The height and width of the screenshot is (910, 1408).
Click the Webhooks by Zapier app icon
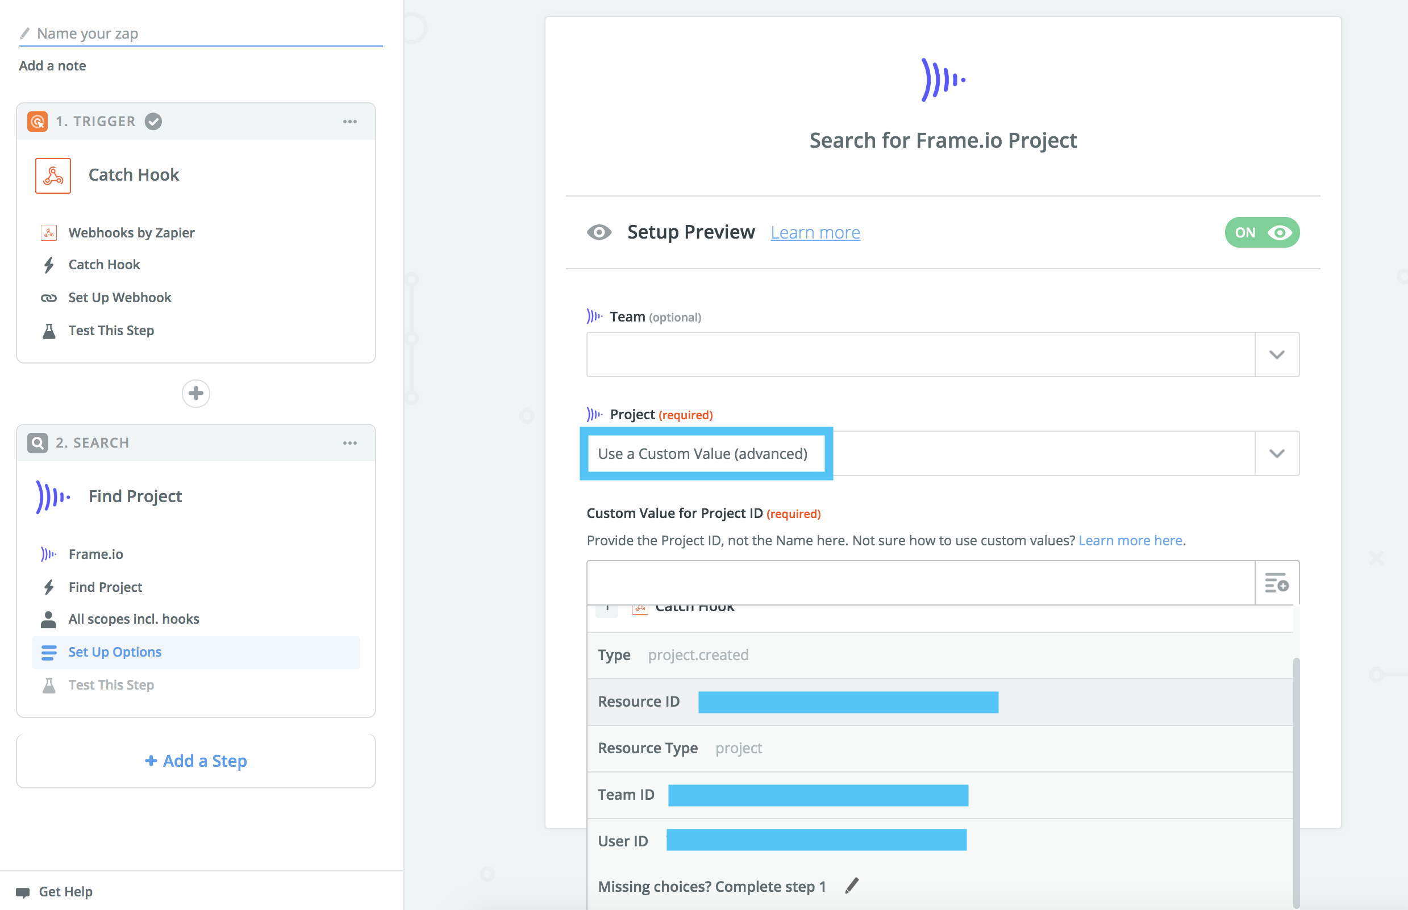(x=49, y=232)
